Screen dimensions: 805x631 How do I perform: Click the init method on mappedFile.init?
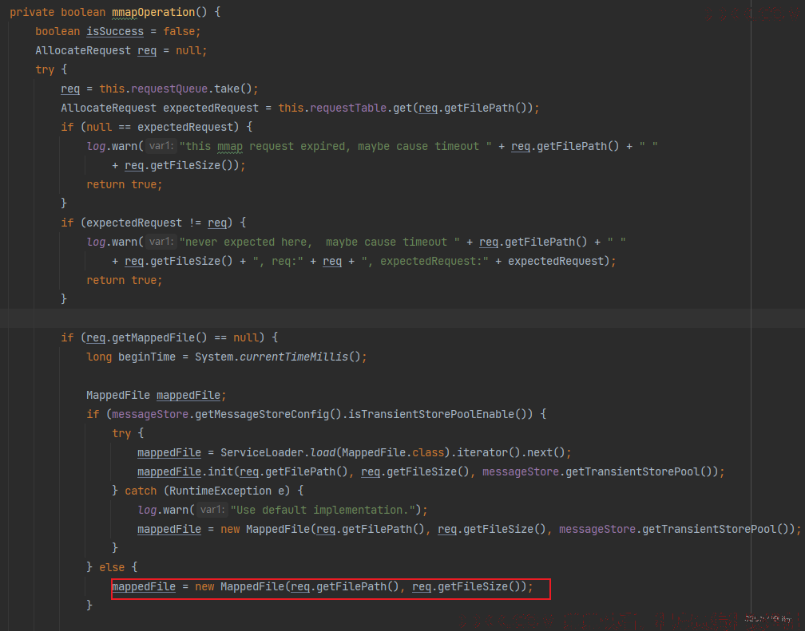[220, 471]
